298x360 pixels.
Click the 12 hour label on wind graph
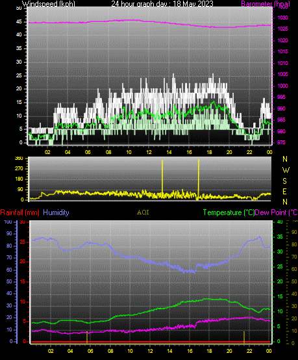tap(149, 152)
